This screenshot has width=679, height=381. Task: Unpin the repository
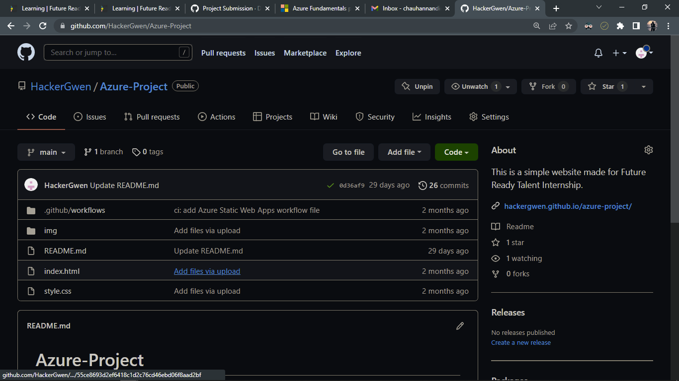tap(418, 86)
